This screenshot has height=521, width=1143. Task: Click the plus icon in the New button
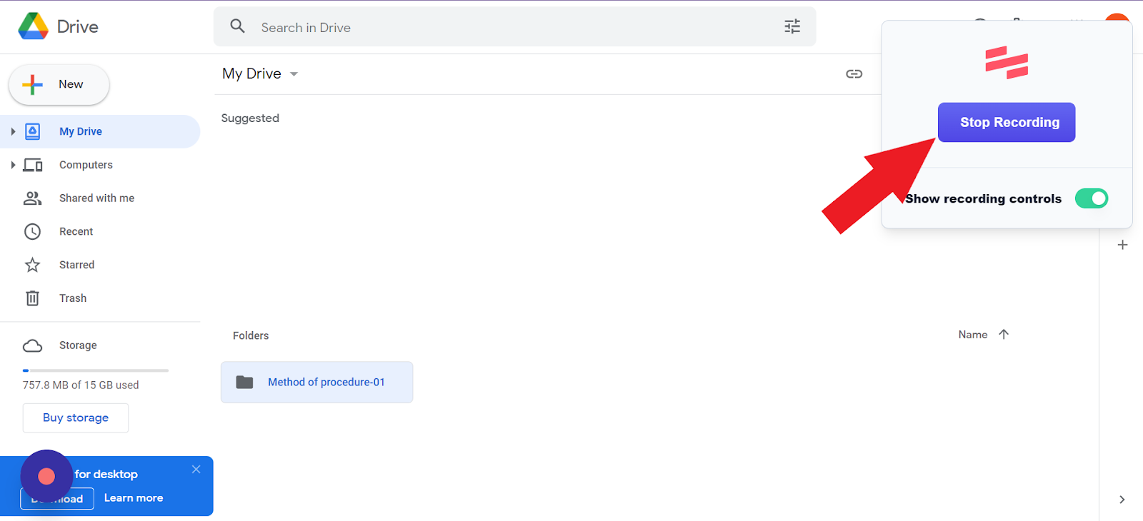tap(32, 84)
